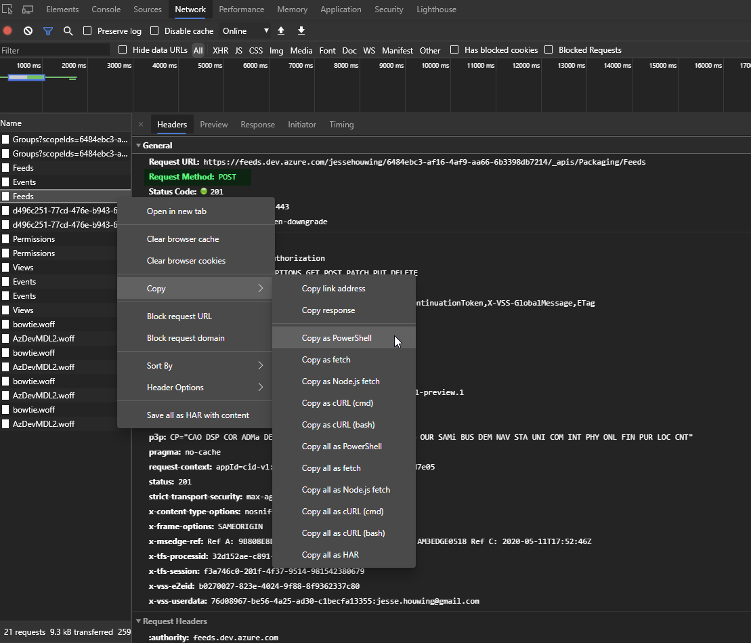Tick the Hide data URLs checkbox
This screenshot has height=643, width=751.
123,50
